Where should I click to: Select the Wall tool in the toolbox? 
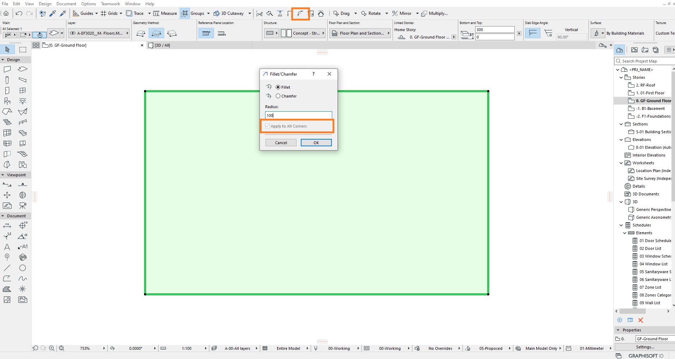coord(7,69)
